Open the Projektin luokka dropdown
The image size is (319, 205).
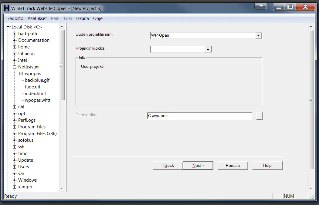(x=208, y=49)
